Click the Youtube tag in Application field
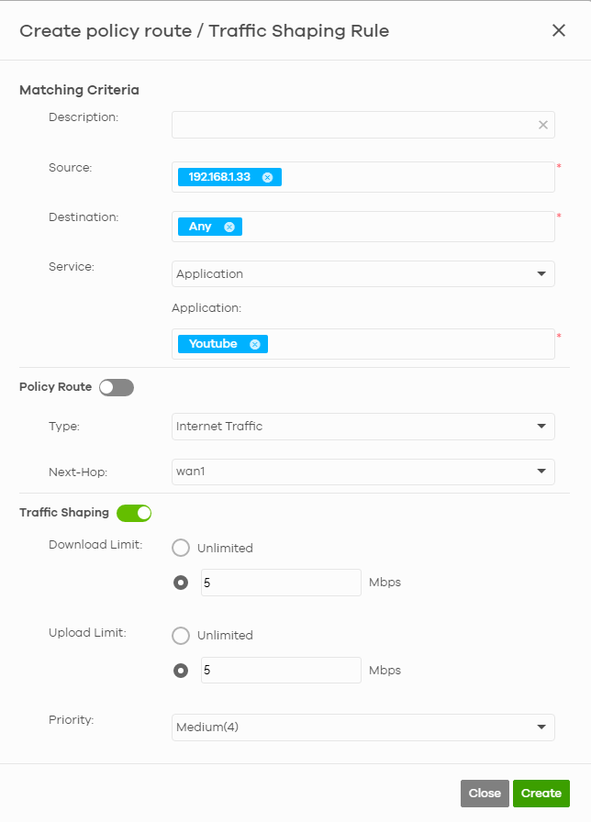The height and width of the screenshot is (822, 591). point(213,344)
